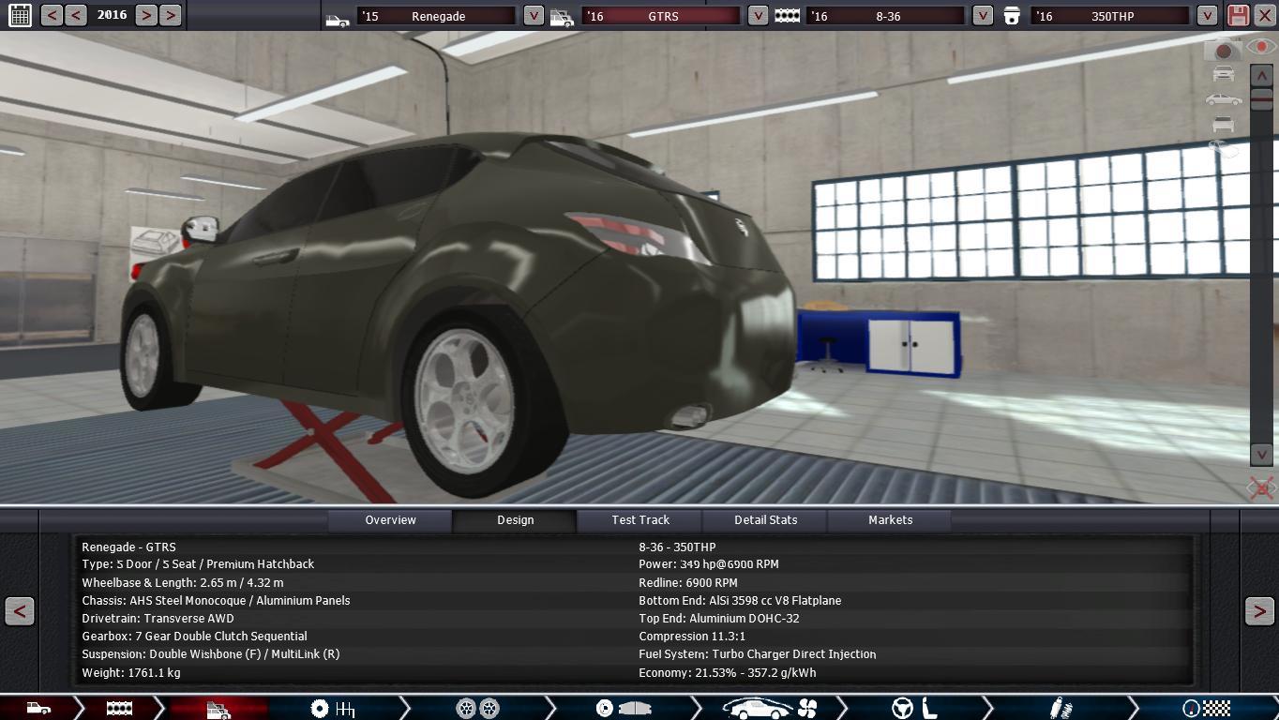Go to previous page with left arrow button

coord(20,611)
